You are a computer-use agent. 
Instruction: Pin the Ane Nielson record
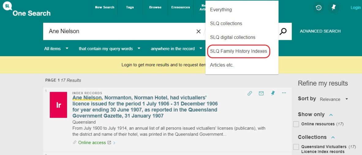click(273, 93)
